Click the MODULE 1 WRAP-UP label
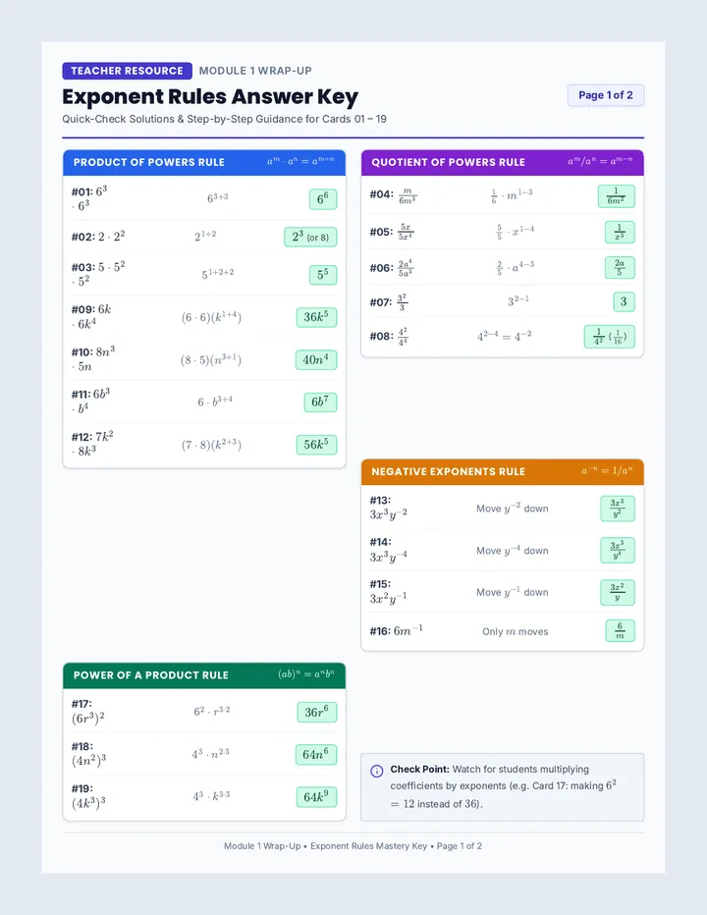Image resolution: width=707 pixels, height=915 pixels. tap(255, 71)
